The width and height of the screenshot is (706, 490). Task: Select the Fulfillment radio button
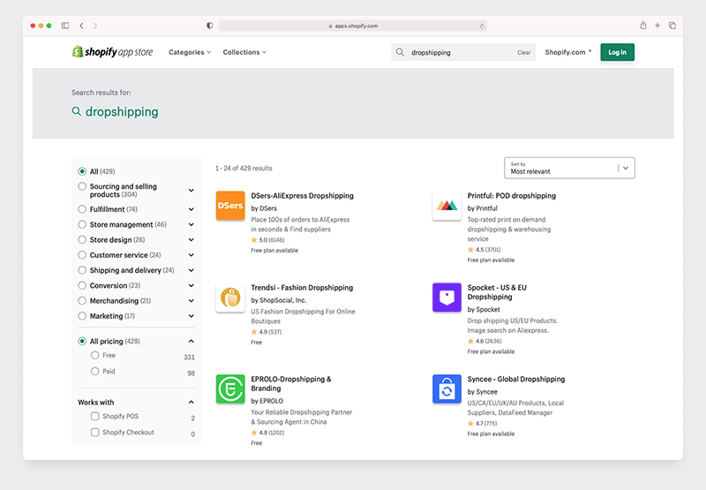82,209
